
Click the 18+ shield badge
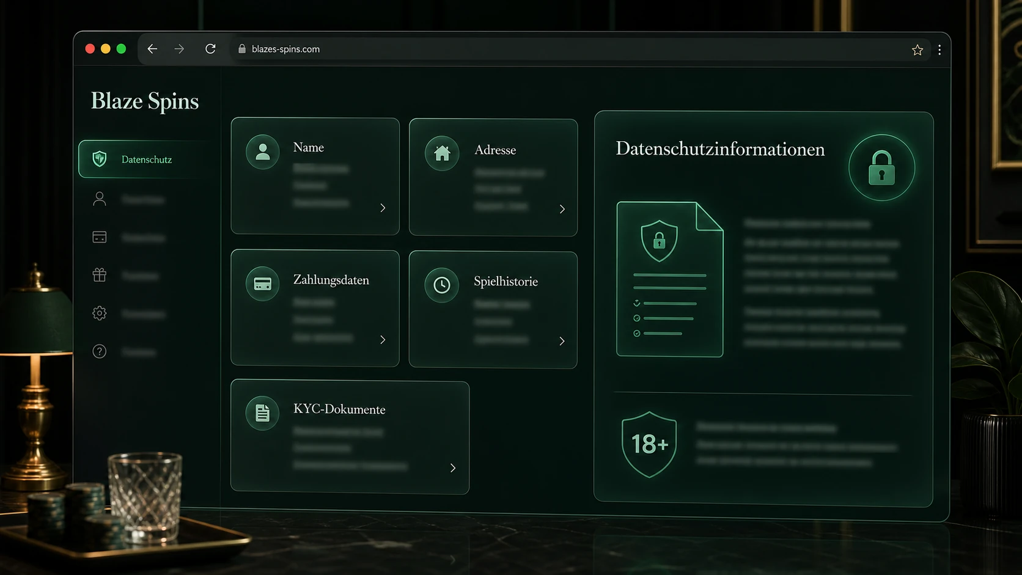pyautogui.click(x=649, y=444)
